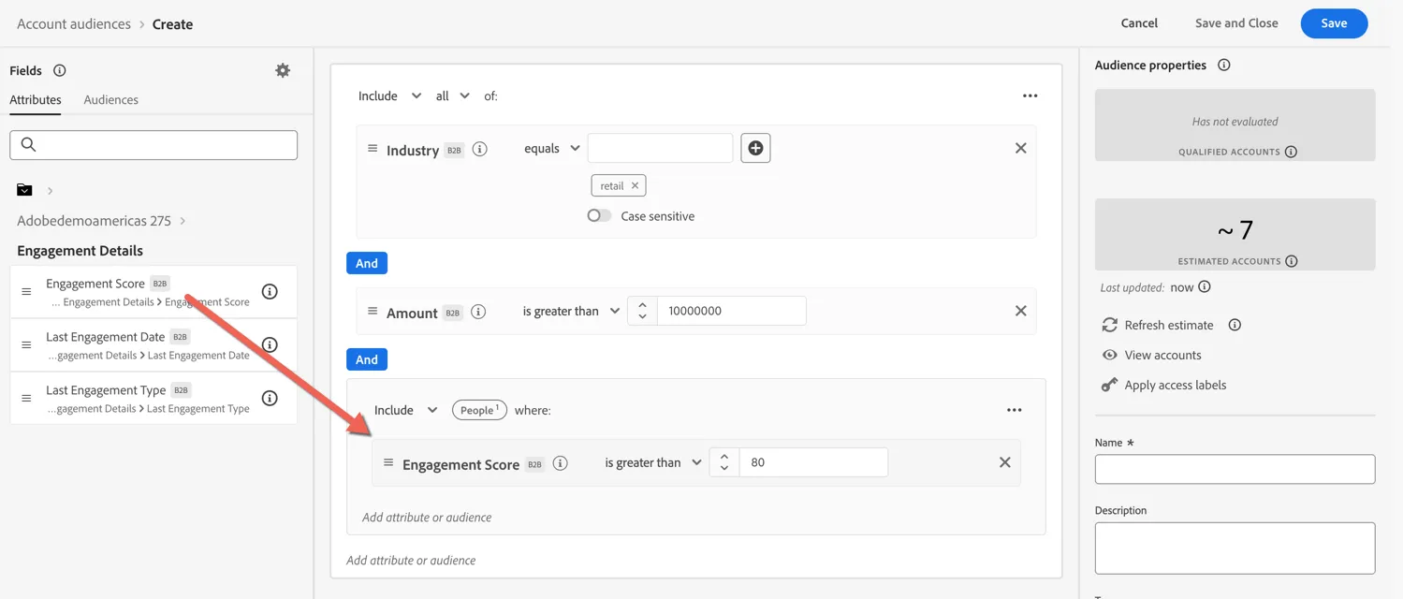1403x599 pixels.
Task: Show info for Last Engagement Date field
Action: tap(270, 344)
